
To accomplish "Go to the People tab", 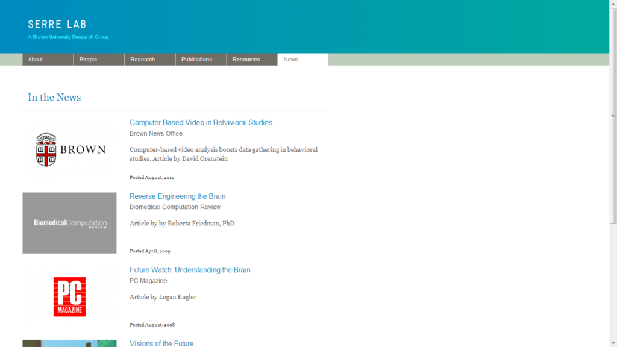I will pos(99,60).
